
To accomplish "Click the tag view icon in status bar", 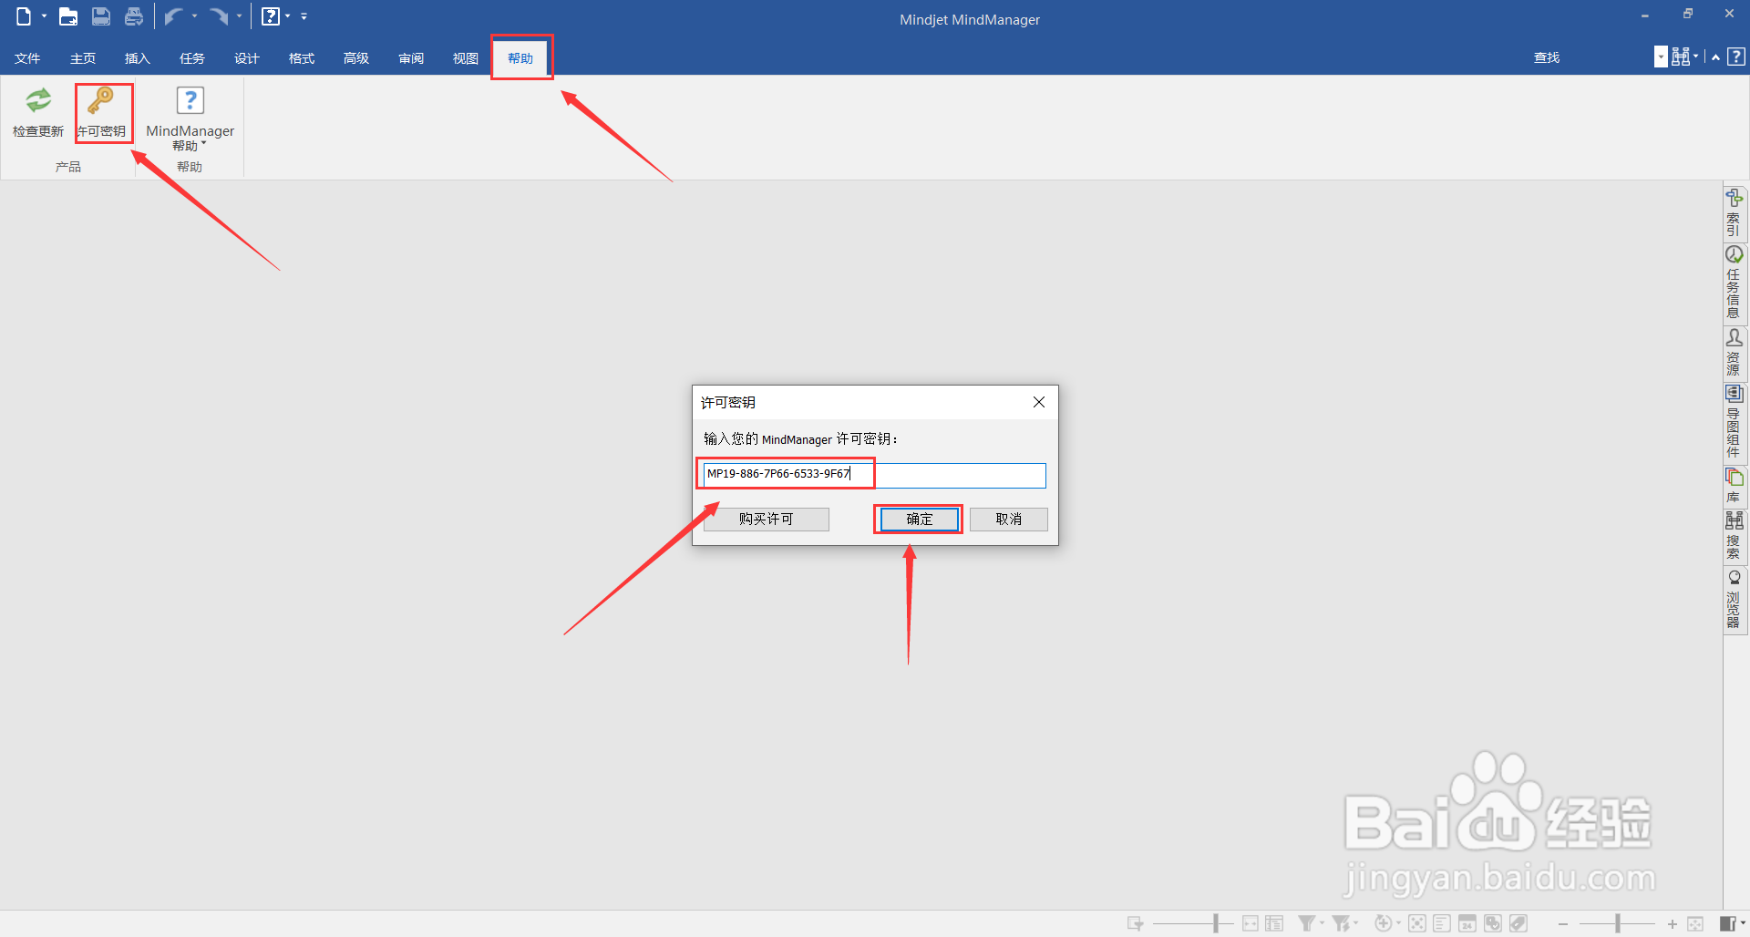I will [x=1518, y=923].
